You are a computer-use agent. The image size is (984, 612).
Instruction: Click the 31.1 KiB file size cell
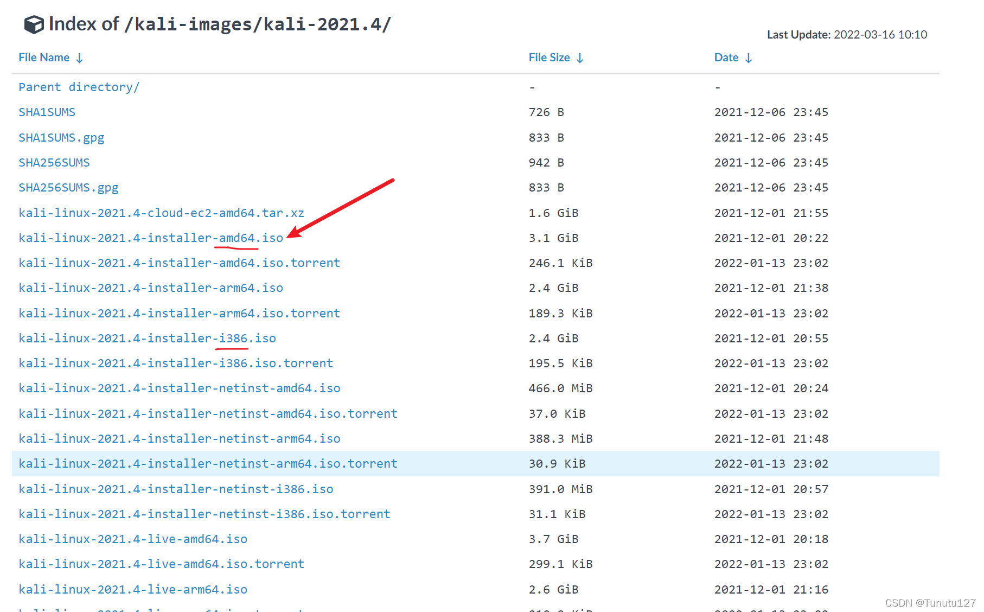click(x=557, y=514)
